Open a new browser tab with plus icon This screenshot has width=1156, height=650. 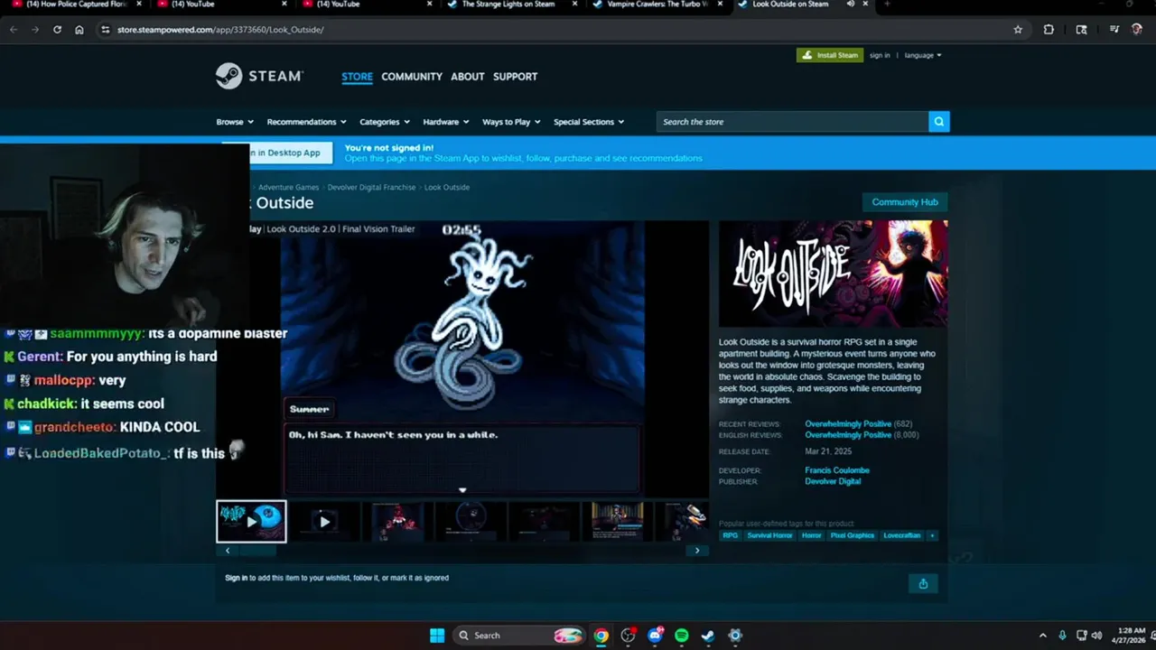(887, 5)
